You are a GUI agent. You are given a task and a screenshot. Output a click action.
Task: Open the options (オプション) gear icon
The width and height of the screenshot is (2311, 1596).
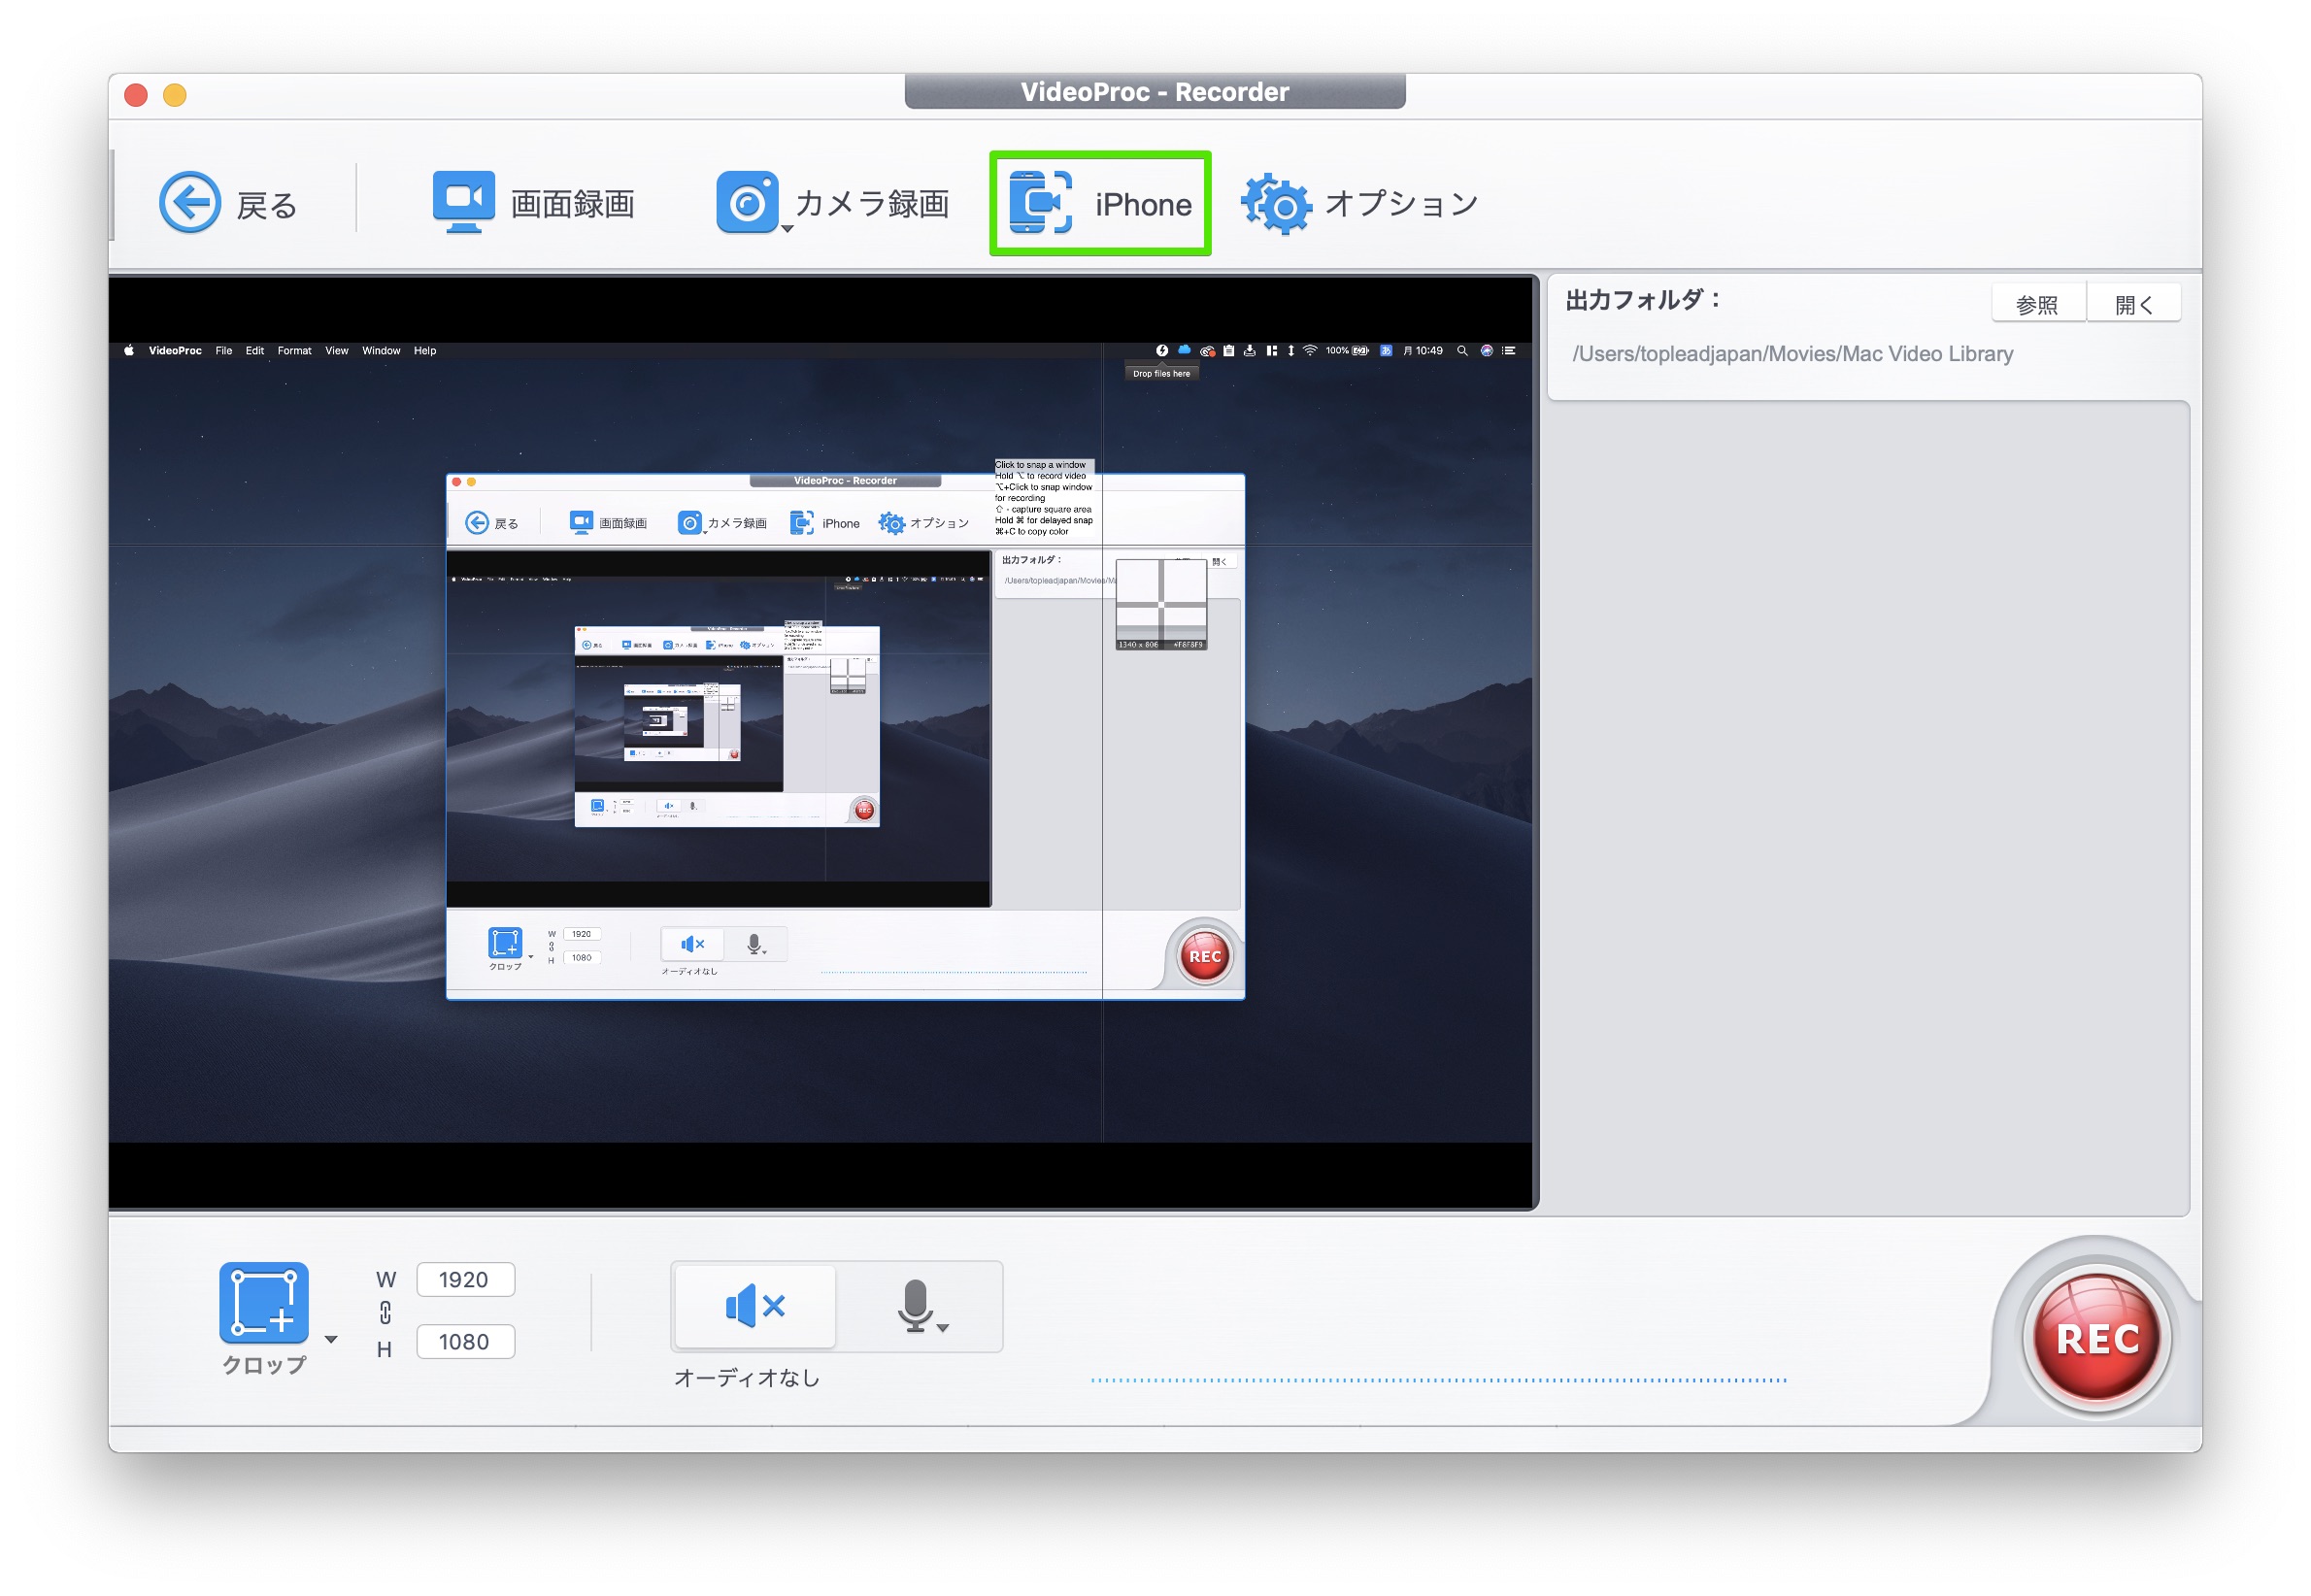[1276, 205]
